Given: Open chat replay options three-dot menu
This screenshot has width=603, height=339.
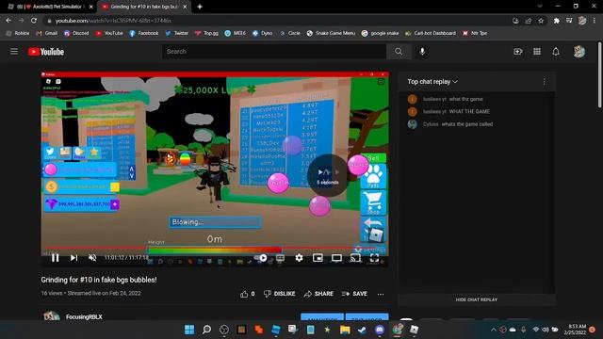Looking at the screenshot, I should (545, 82).
